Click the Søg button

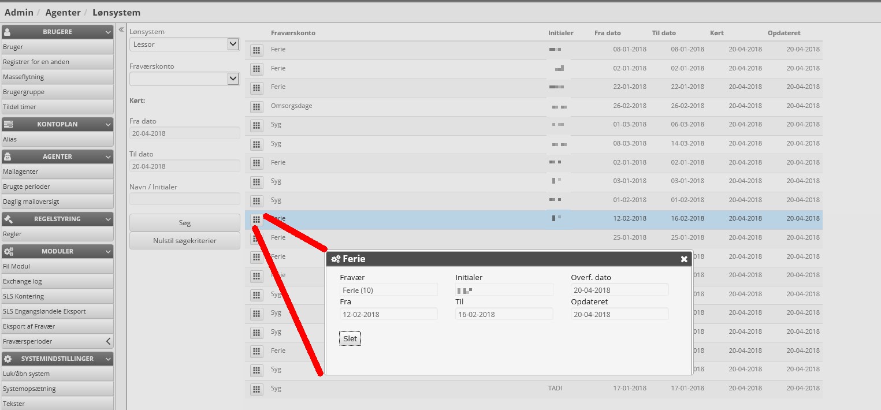[184, 222]
